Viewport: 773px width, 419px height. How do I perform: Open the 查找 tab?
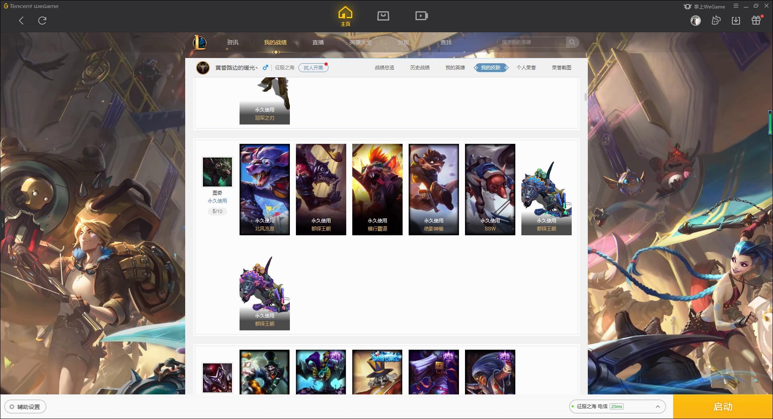(446, 42)
